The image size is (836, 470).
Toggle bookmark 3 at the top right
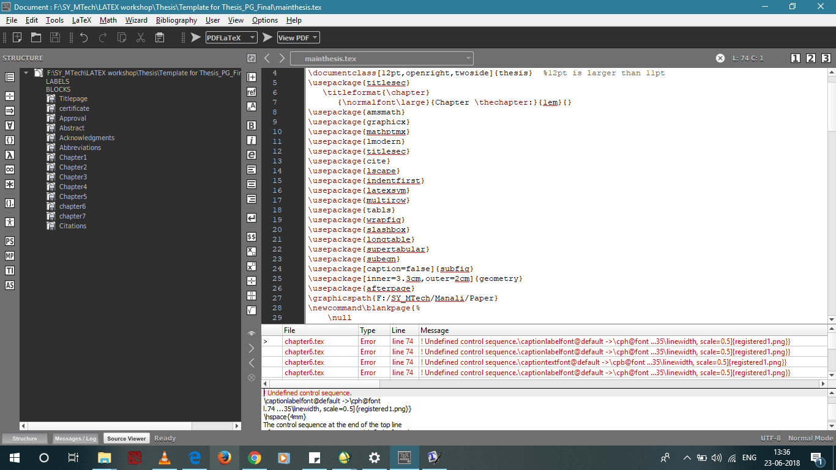pos(826,58)
